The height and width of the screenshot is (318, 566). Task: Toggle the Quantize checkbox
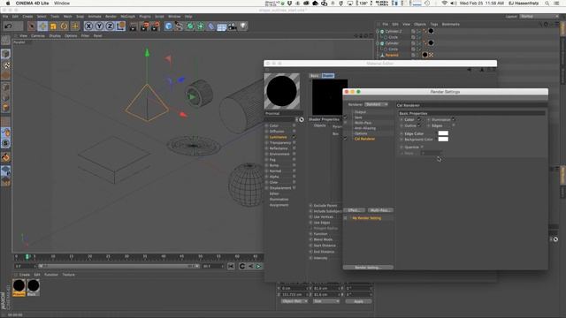(422, 148)
